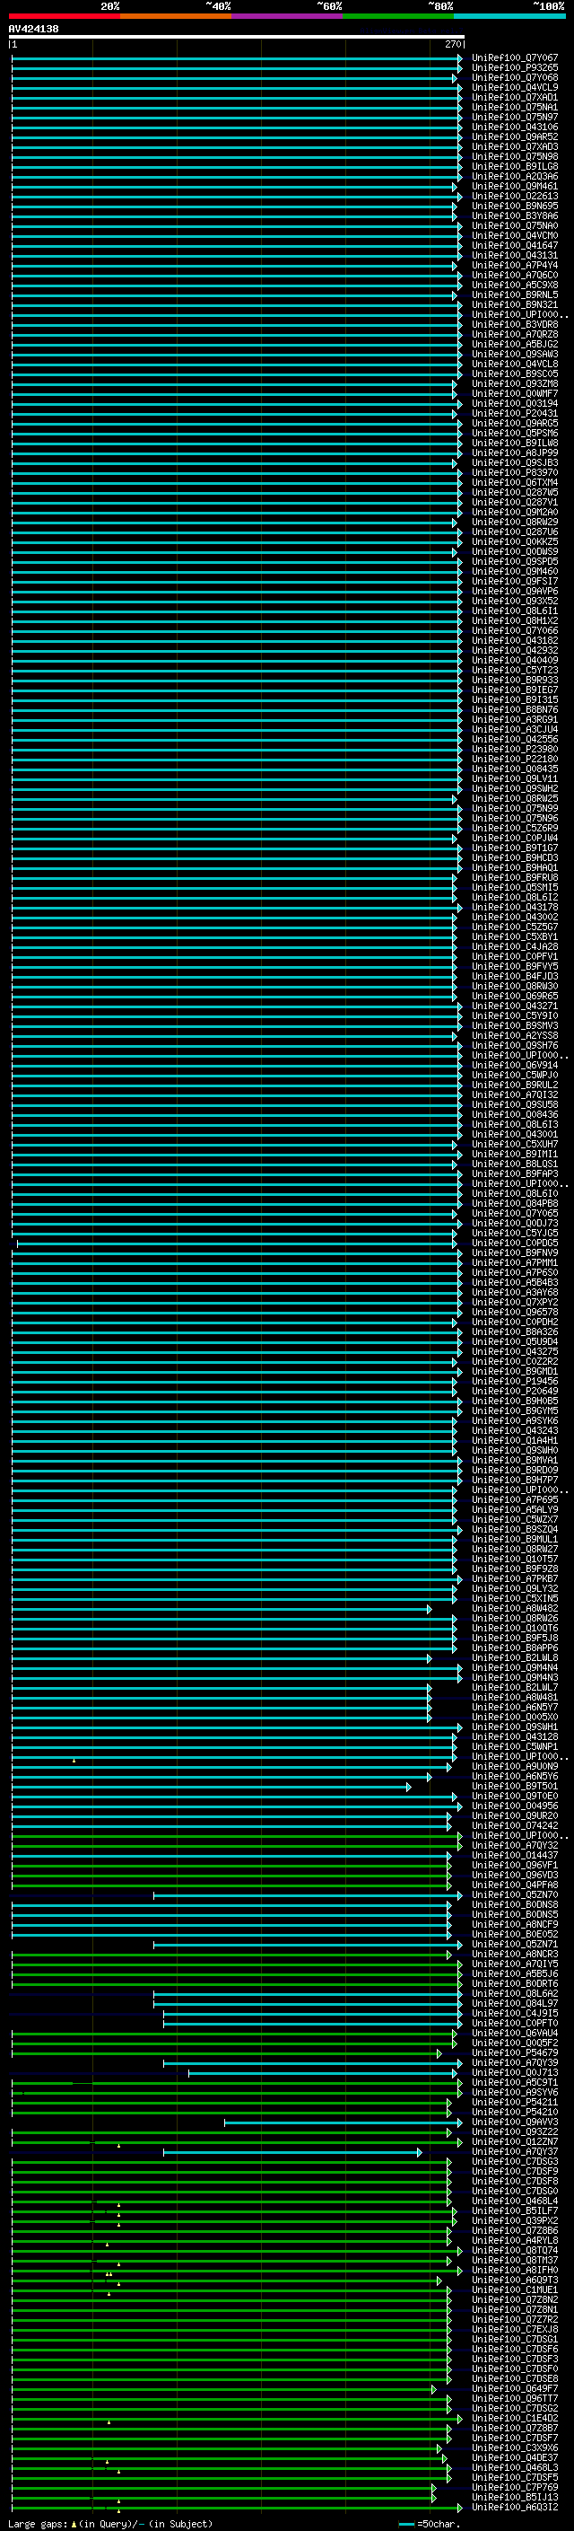This screenshot has height=2531, width=574.
Task: Select hit label UniRef100_Q649F7
Action: pos(514,2389)
